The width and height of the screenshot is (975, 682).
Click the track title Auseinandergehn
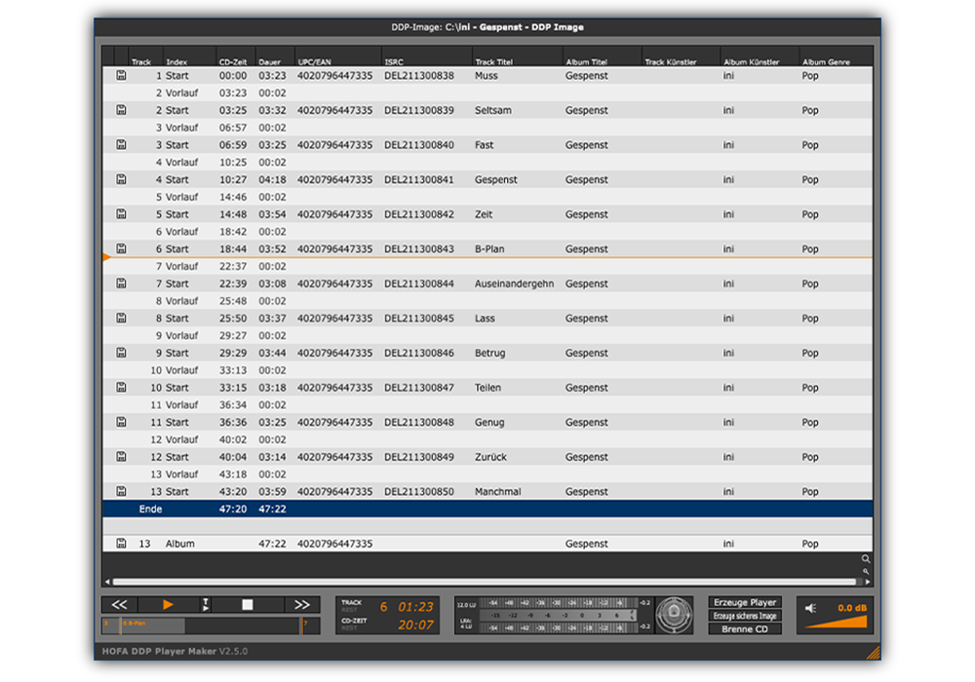click(514, 284)
